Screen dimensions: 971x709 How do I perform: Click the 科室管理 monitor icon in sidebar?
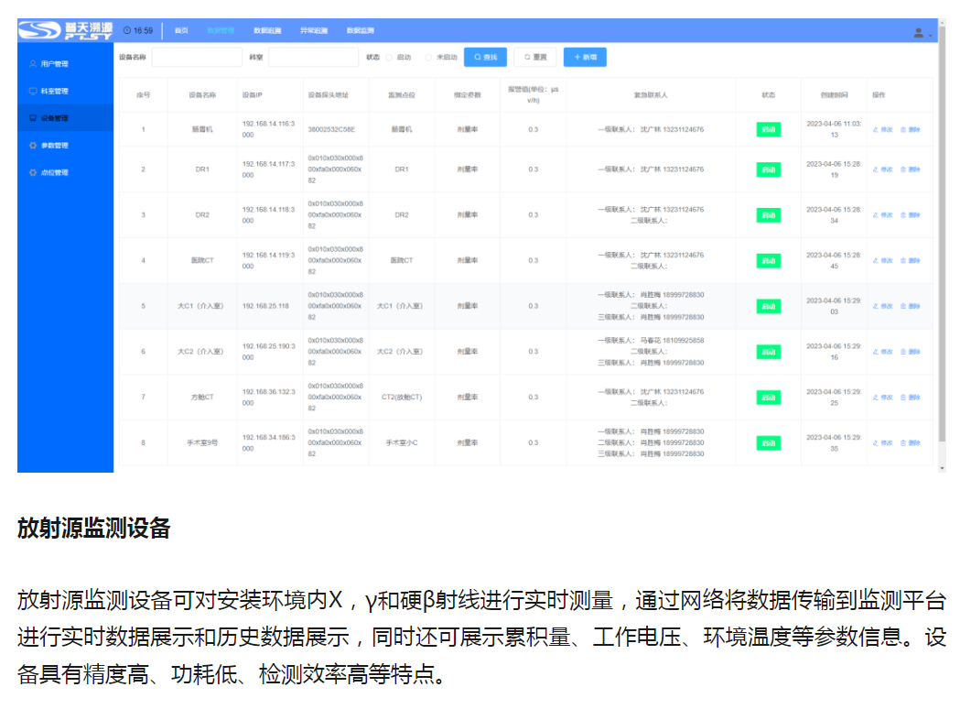[x=33, y=92]
